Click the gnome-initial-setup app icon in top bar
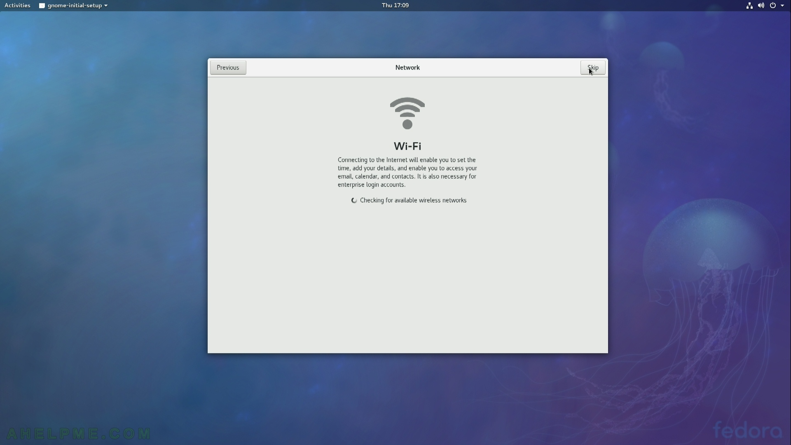Screen dimensions: 791x445 [42, 6]
